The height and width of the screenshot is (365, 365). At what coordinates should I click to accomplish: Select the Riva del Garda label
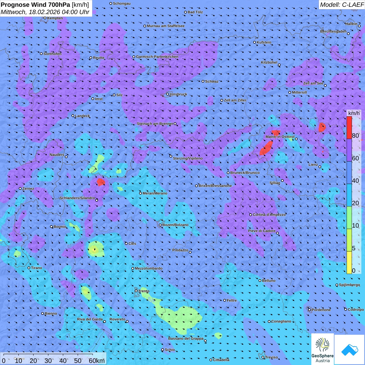[90, 319]
